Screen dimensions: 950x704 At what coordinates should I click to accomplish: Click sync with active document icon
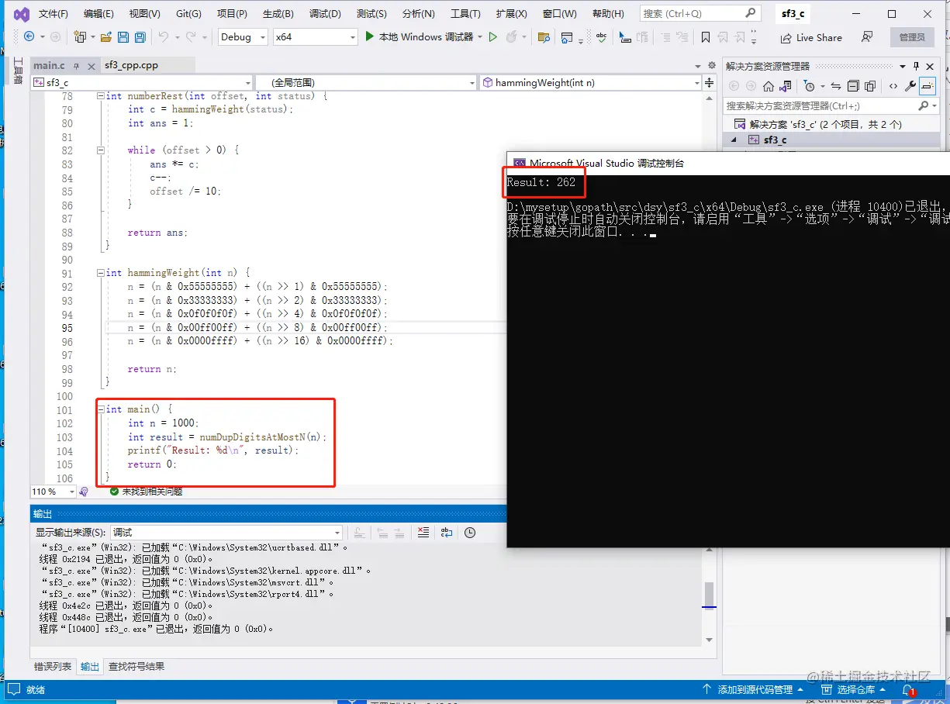tap(835, 86)
